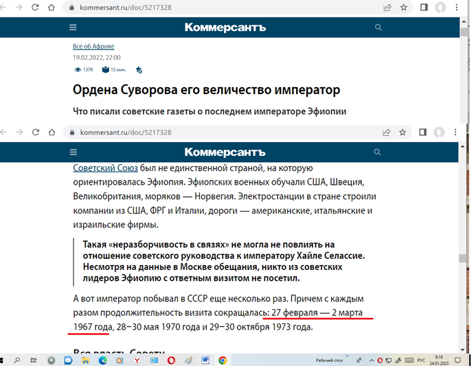
Task: Share this page from upper browser toolbar
Action: (x=387, y=8)
